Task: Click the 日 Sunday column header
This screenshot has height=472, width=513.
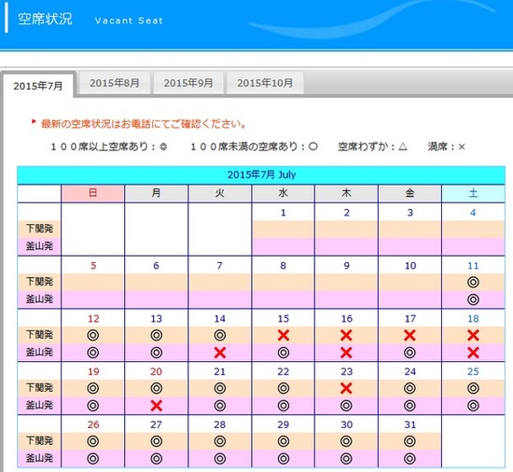Action: (x=92, y=193)
